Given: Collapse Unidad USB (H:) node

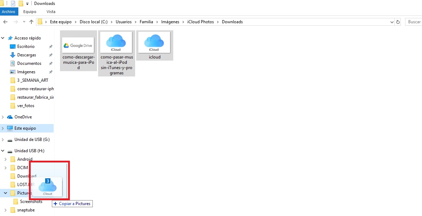Looking at the screenshot, I should (3, 151).
